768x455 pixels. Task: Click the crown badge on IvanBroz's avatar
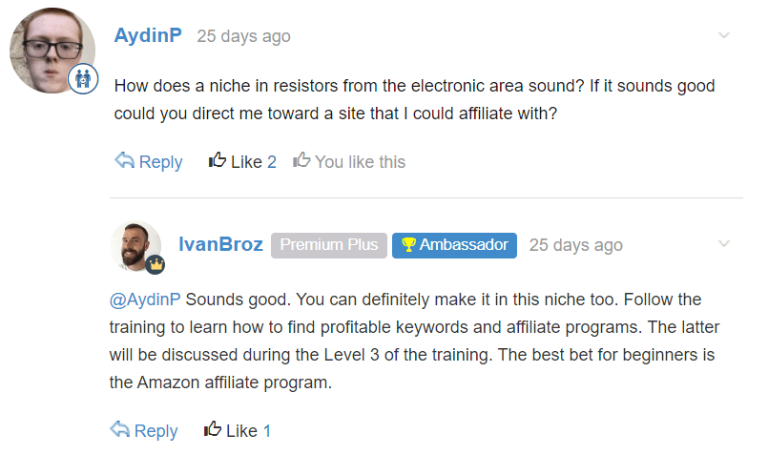click(156, 265)
